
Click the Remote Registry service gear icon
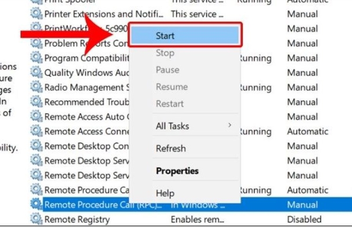coord(36,219)
